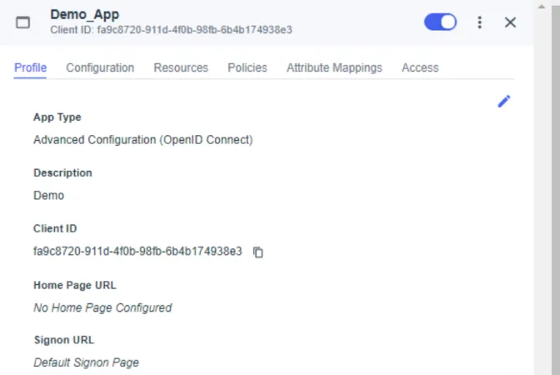Switch to the Configuration tab
Viewport: 560px width, 375px height.
click(x=100, y=67)
